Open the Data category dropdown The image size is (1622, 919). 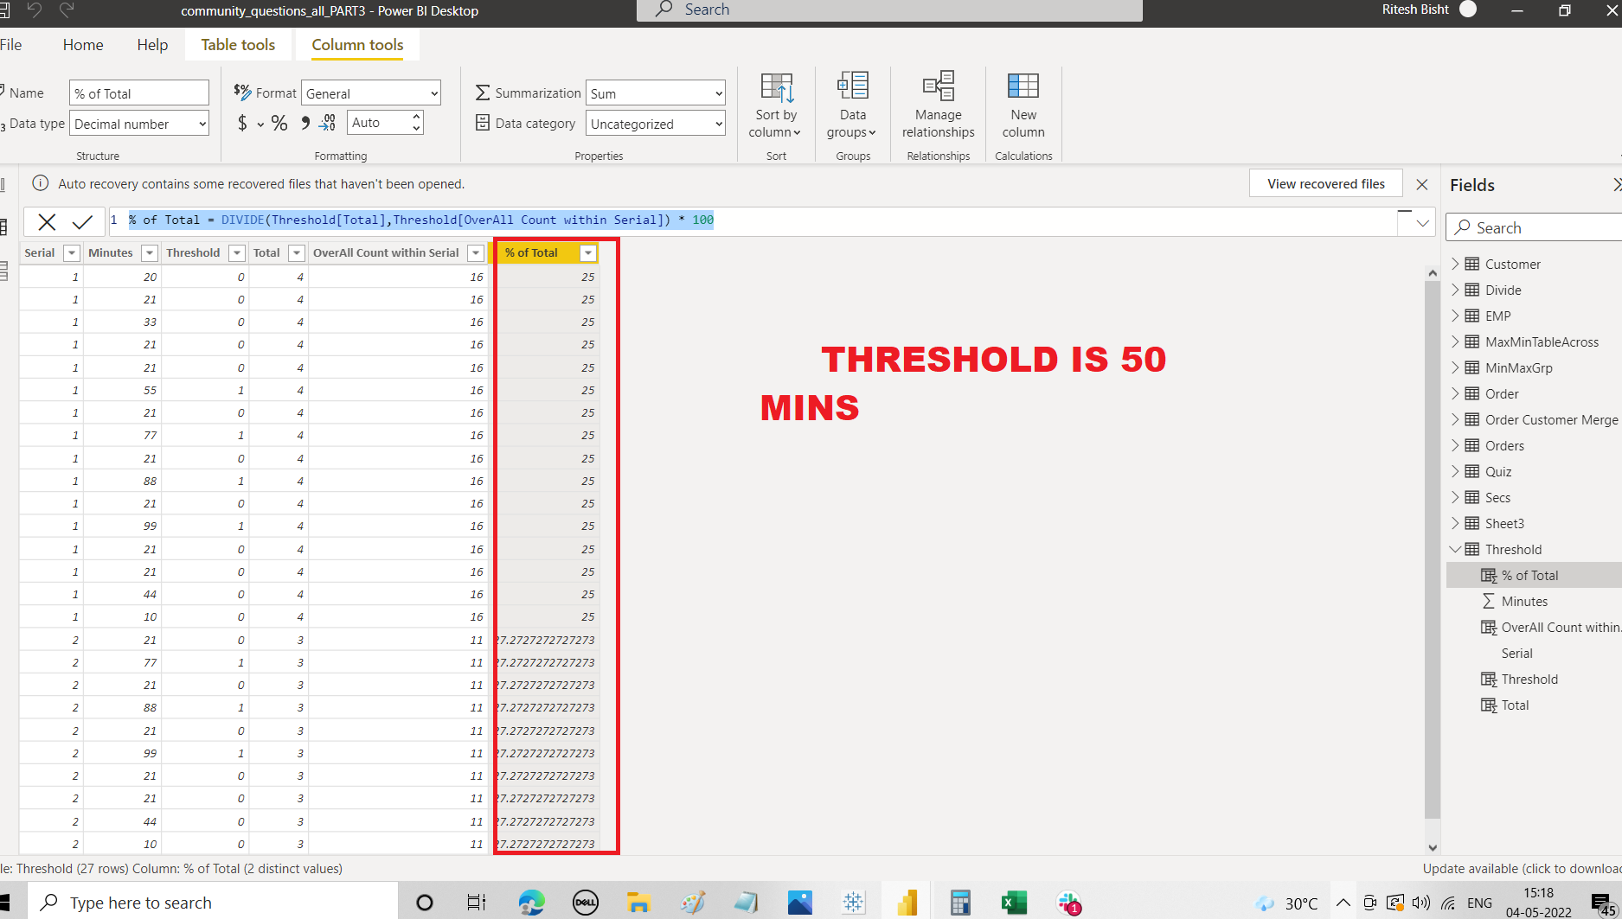click(656, 124)
